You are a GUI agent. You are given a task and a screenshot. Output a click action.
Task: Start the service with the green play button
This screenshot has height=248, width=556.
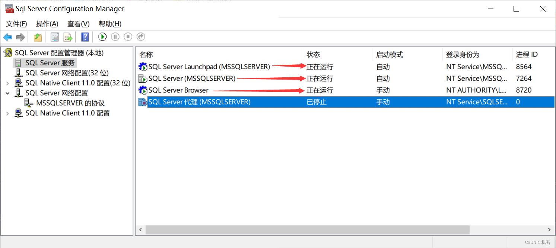point(102,37)
